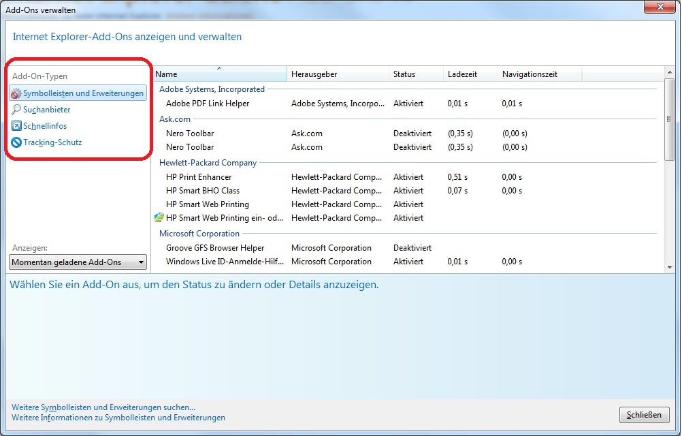Viewport: 682px width, 436px height.
Task: Select the HP Smart BHO Class add-on
Action: coord(203,191)
